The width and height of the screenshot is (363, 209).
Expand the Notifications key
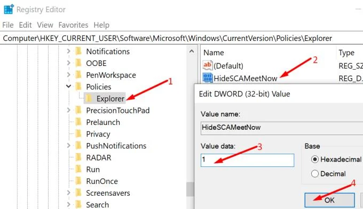[x=68, y=51]
